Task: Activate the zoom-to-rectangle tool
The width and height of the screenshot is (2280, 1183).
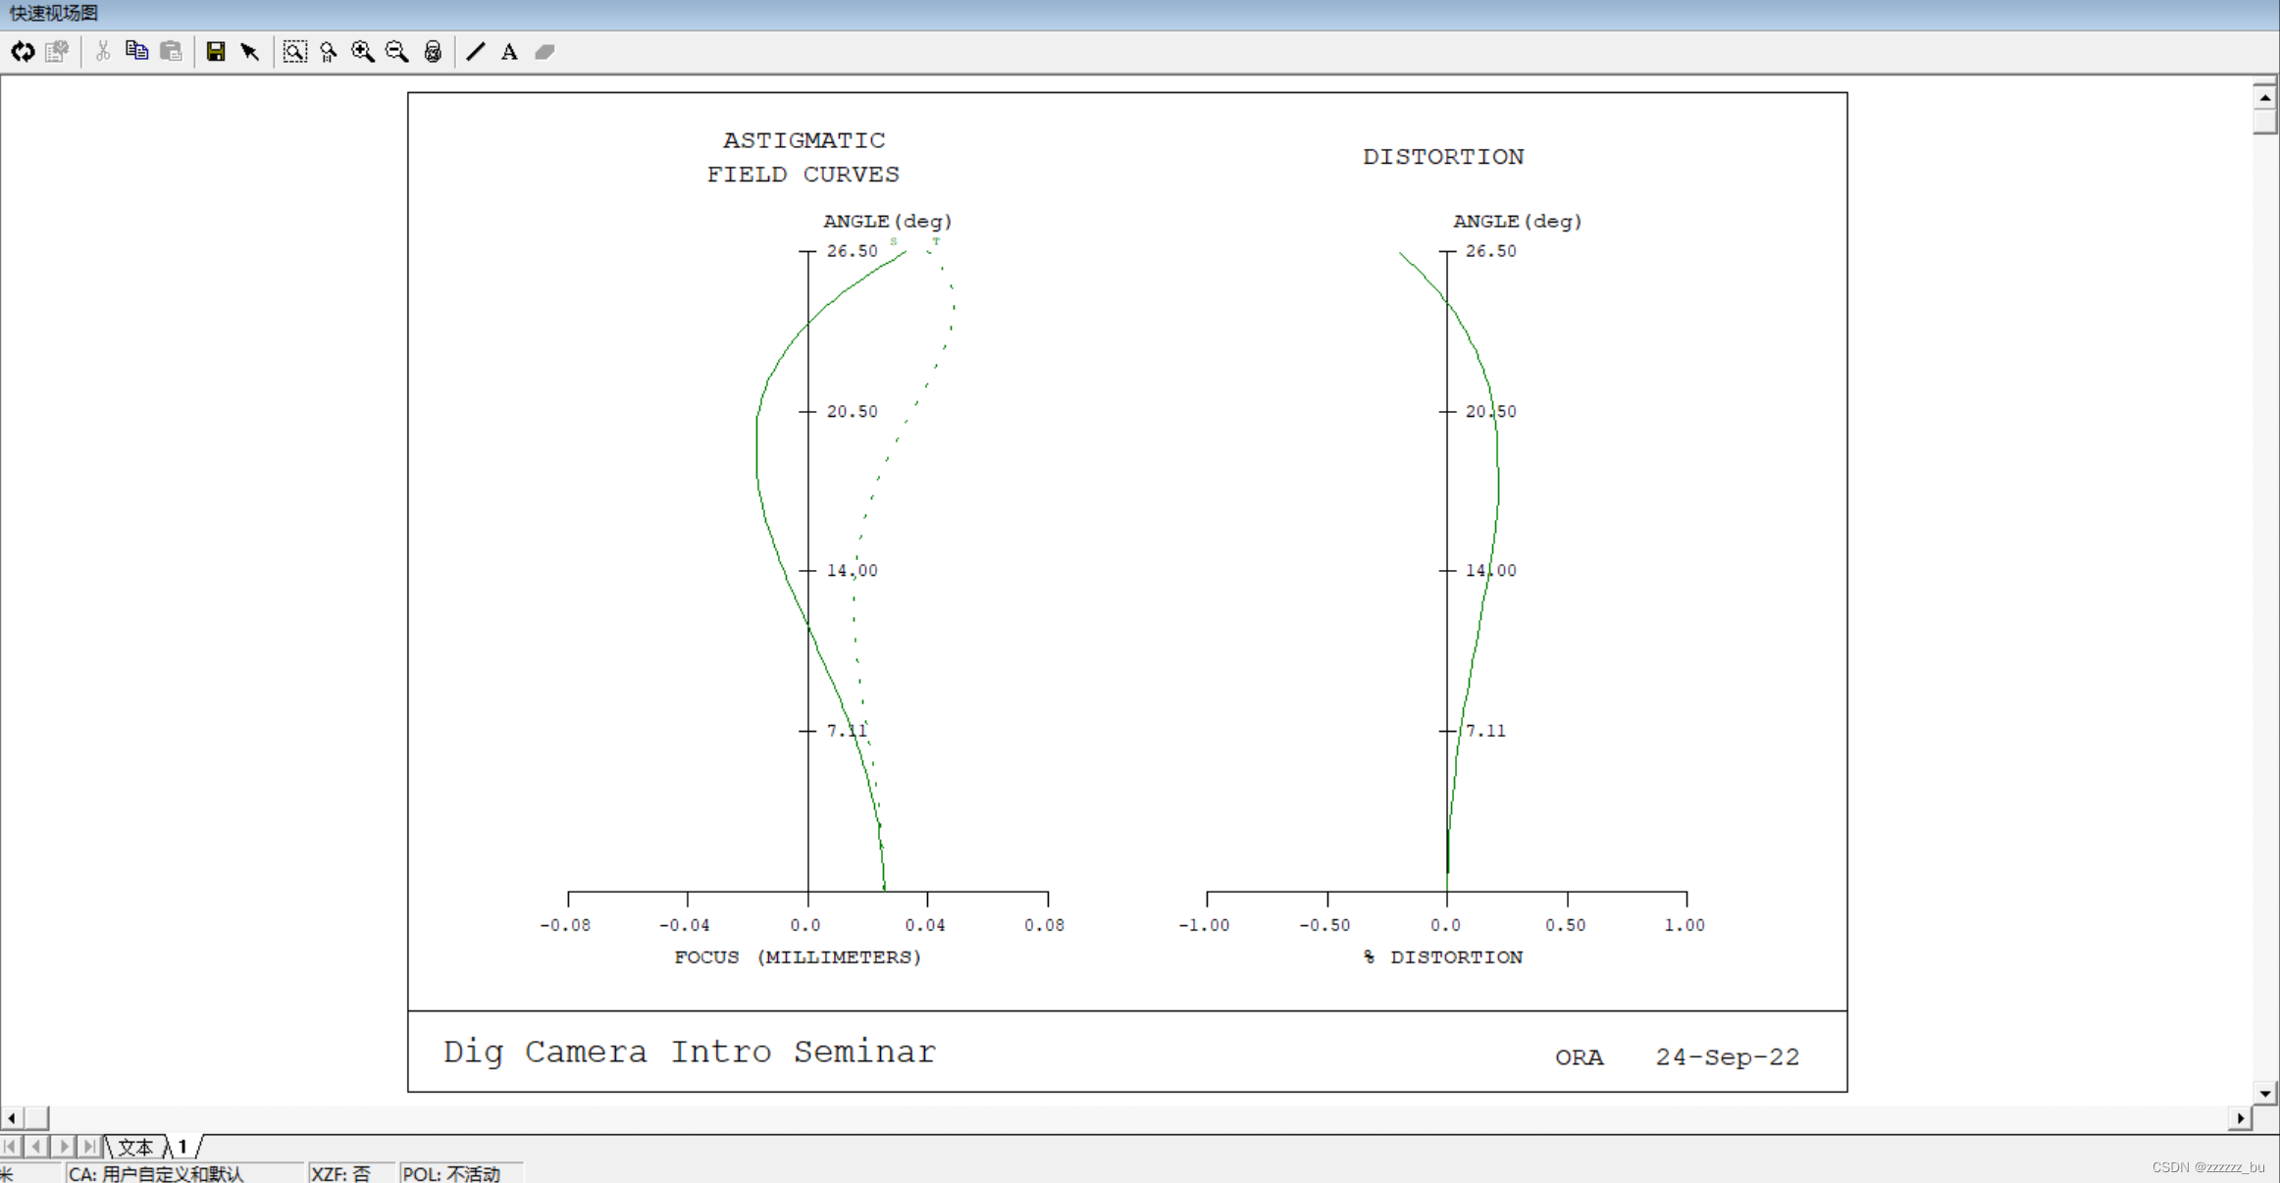Action: pyautogui.click(x=294, y=52)
